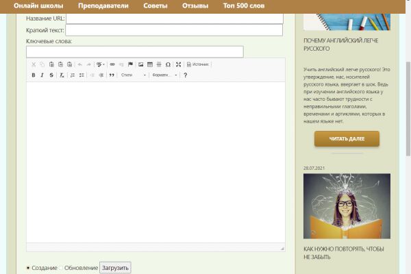Click Paste as plain text icon

pos(60,64)
